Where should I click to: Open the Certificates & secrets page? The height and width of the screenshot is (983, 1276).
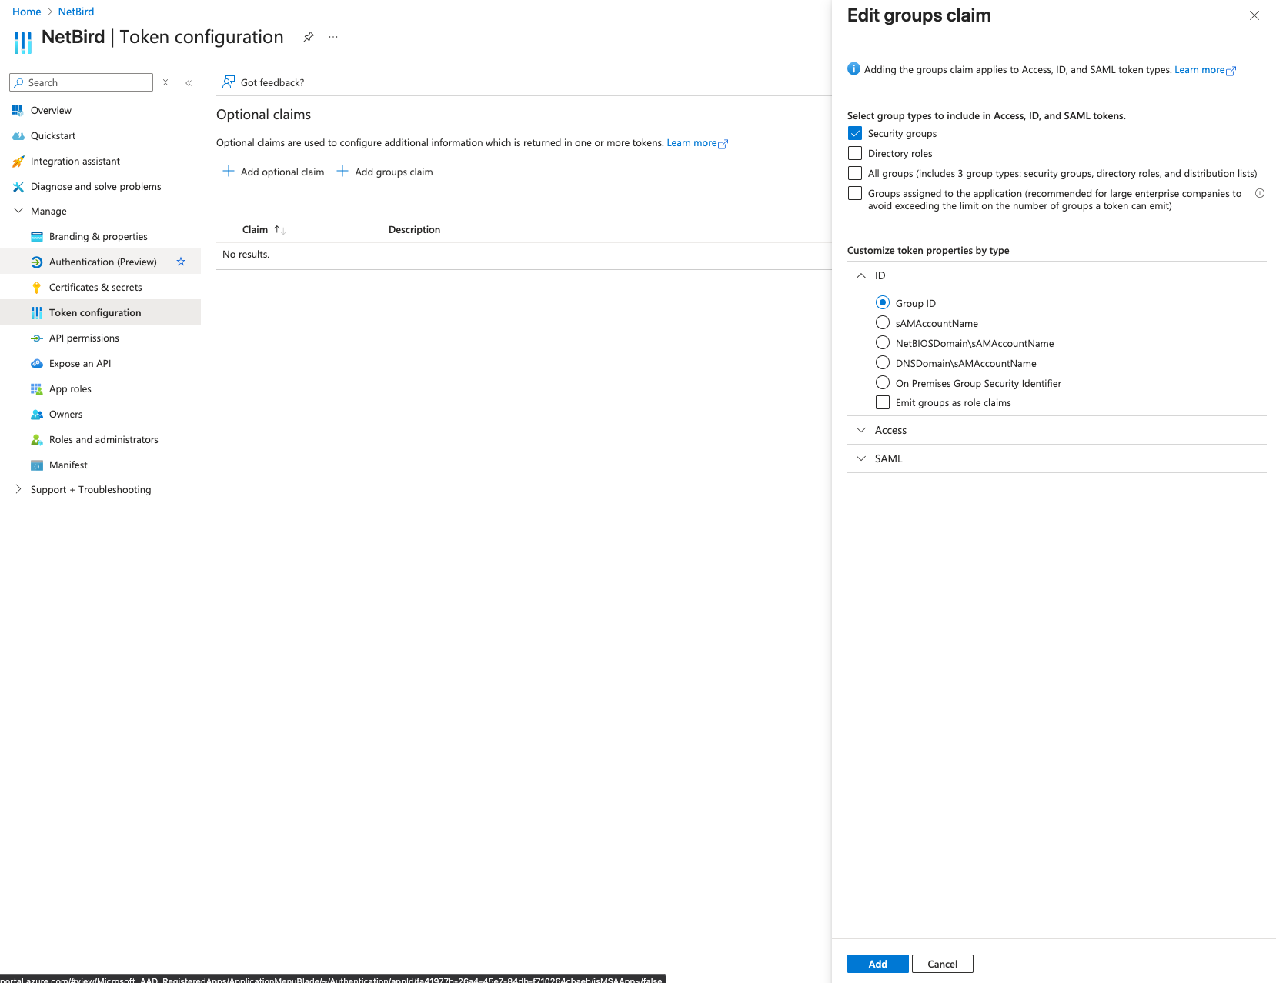tap(95, 287)
